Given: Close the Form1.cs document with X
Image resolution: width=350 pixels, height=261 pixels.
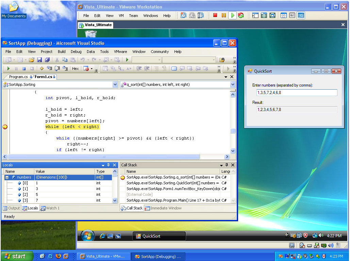Looking at the screenshot, I should point(232,77).
